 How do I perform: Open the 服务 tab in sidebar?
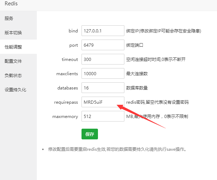point(18,18)
